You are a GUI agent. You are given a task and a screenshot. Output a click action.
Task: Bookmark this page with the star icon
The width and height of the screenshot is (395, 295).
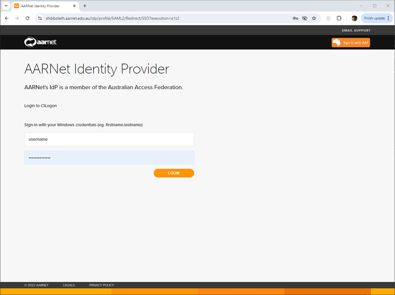pyautogui.click(x=314, y=18)
